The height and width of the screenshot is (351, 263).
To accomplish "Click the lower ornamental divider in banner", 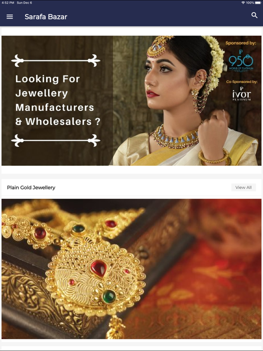I will 56,140.
